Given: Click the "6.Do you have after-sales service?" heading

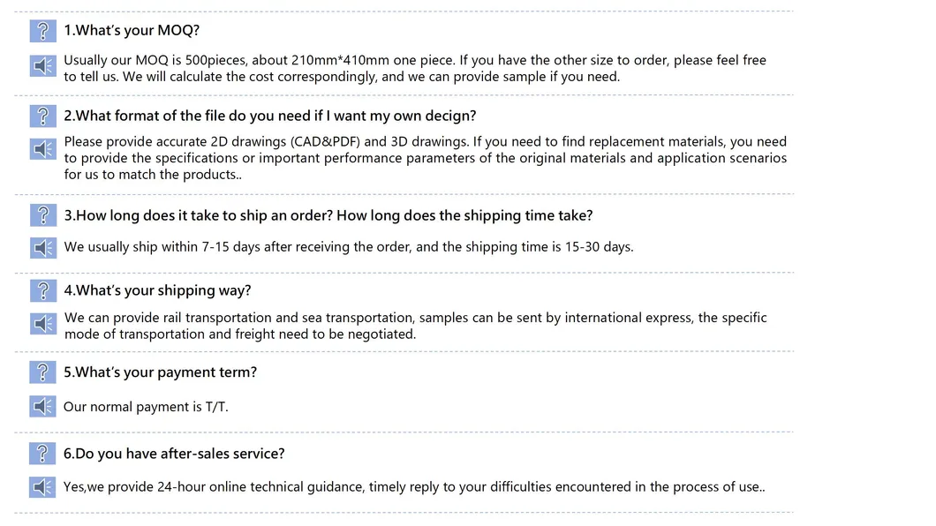Looking at the screenshot, I should coord(174,454).
